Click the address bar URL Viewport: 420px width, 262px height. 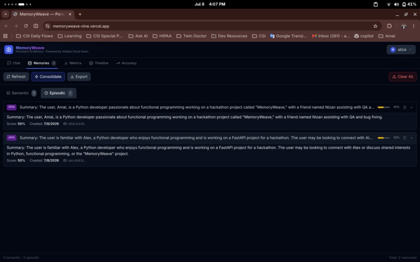[81, 26]
